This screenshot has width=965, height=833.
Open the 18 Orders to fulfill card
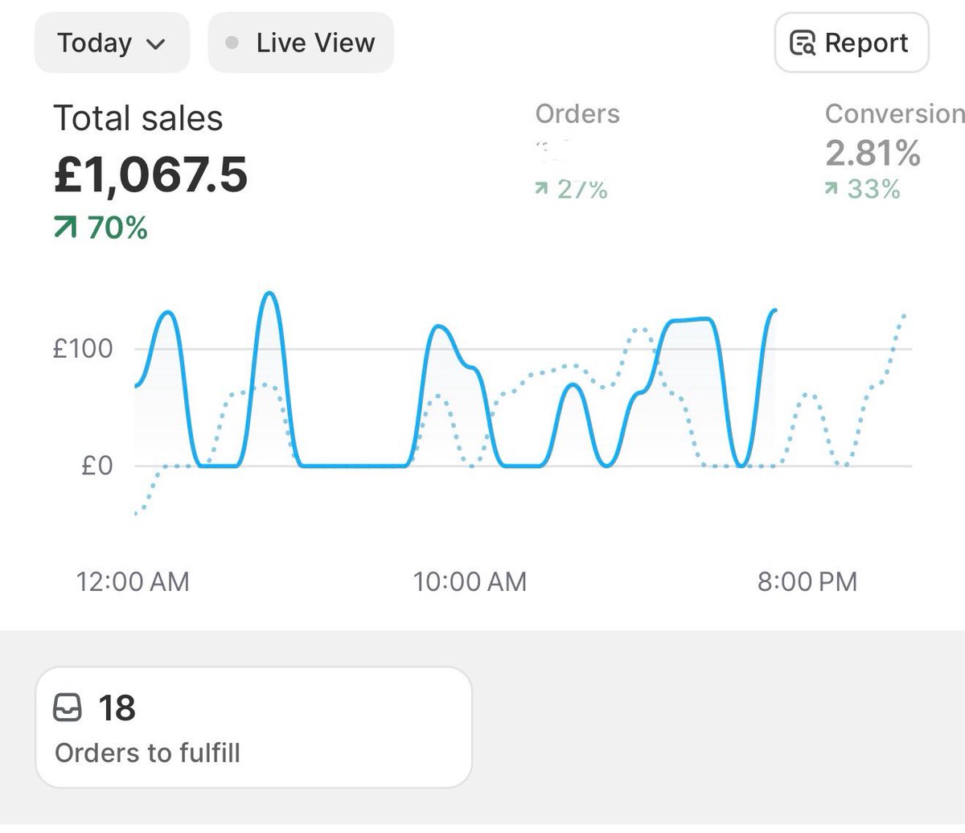(256, 724)
